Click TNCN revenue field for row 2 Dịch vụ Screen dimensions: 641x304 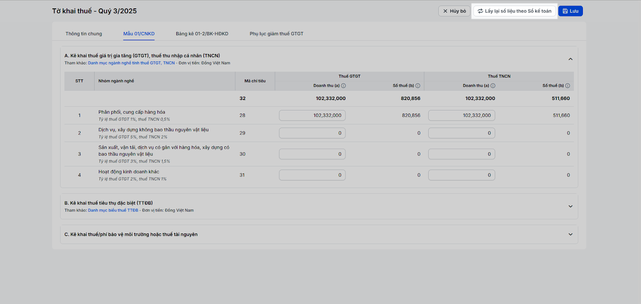(462, 133)
